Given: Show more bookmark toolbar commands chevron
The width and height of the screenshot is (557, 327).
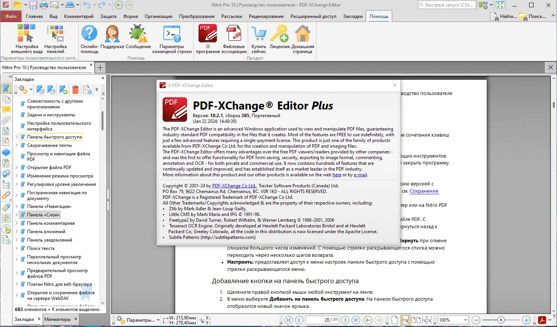Looking at the screenshot, I should coord(97,90).
